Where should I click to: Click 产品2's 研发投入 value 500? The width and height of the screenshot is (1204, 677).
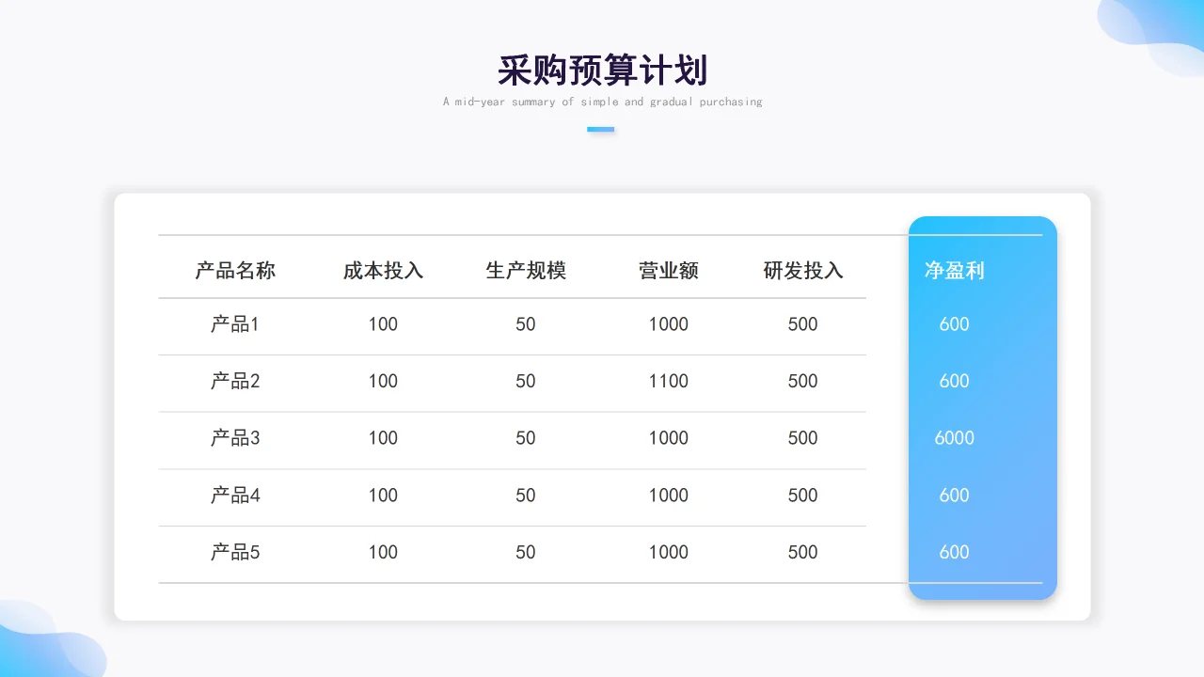tap(803, 381)
